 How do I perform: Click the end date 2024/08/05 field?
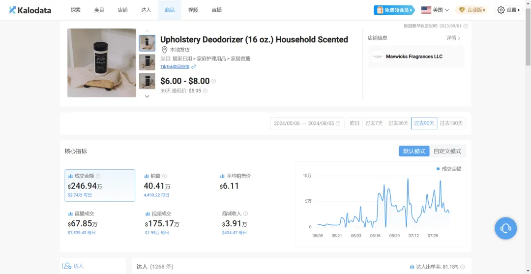point(321,123)
